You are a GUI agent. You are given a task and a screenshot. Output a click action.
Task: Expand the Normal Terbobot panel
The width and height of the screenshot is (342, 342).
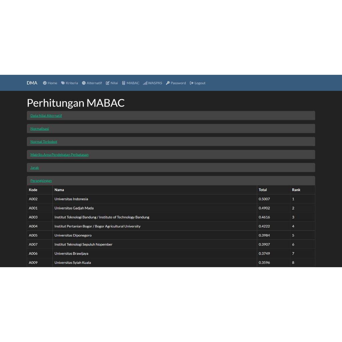click(x=44, y=142)
